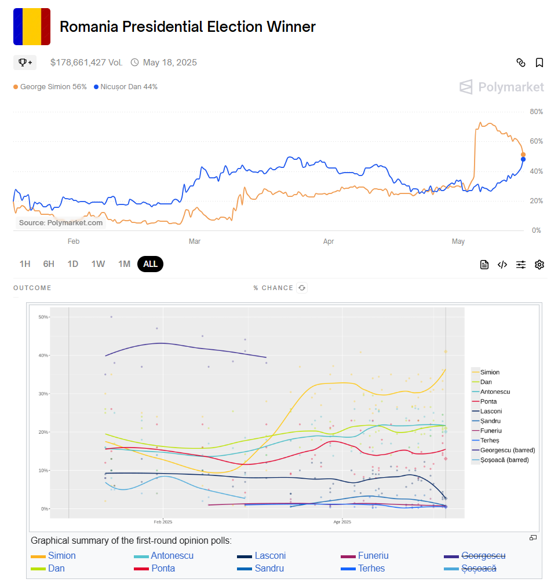Image resolution: width=558 pixels, height=586 pixels.
Task: Click the trophy plus icon
Action: pos(25,62)
